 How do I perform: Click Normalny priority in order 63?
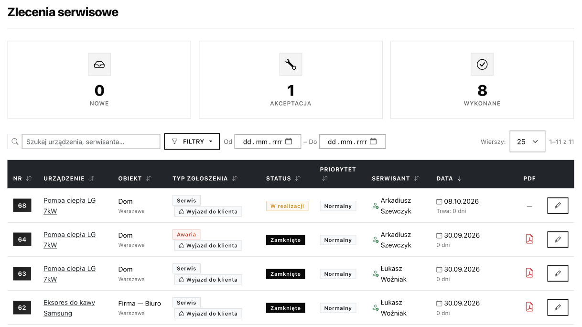pyautogui.click(x=338, y=274)
